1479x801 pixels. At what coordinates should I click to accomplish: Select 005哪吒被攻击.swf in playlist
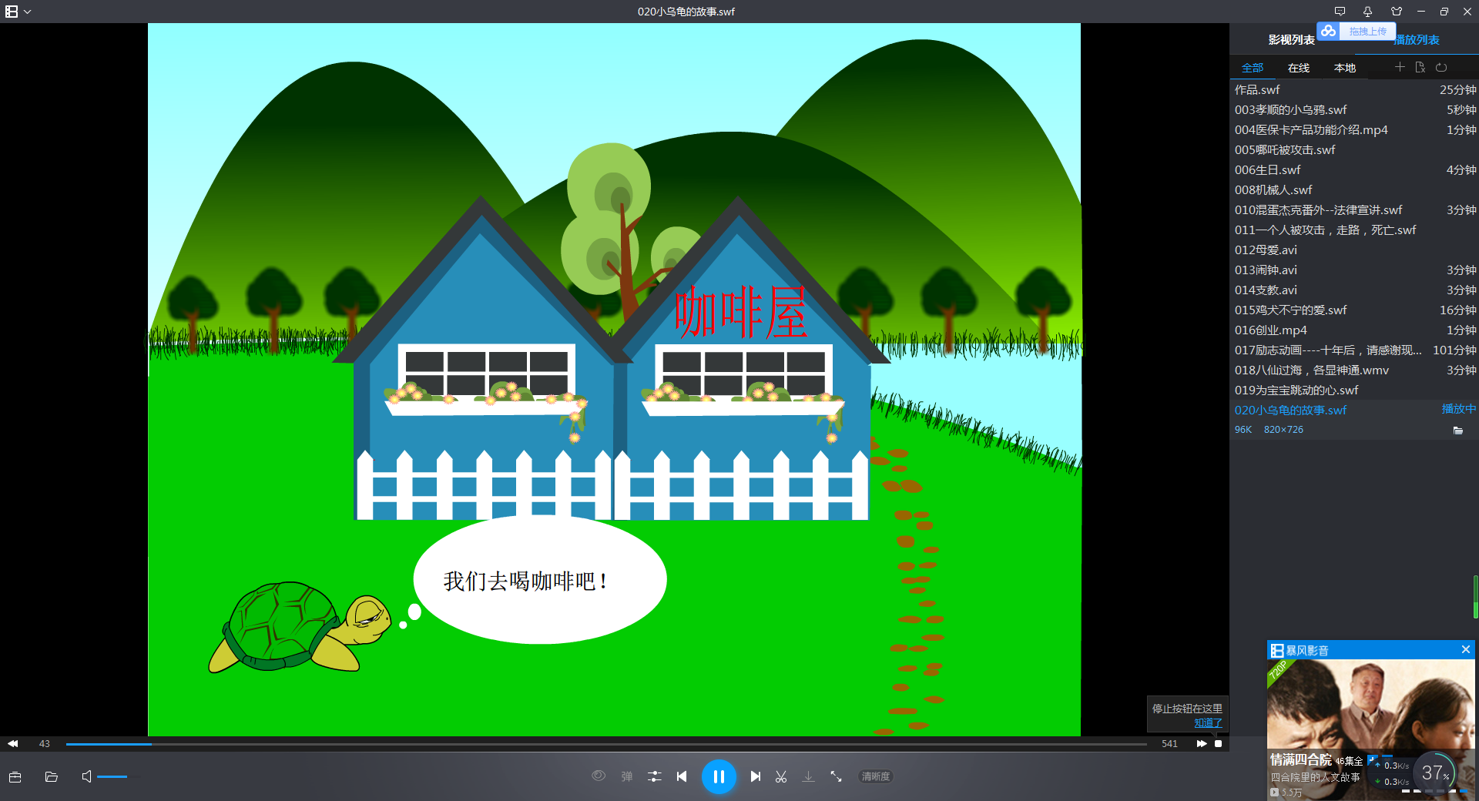(1354, 150)
